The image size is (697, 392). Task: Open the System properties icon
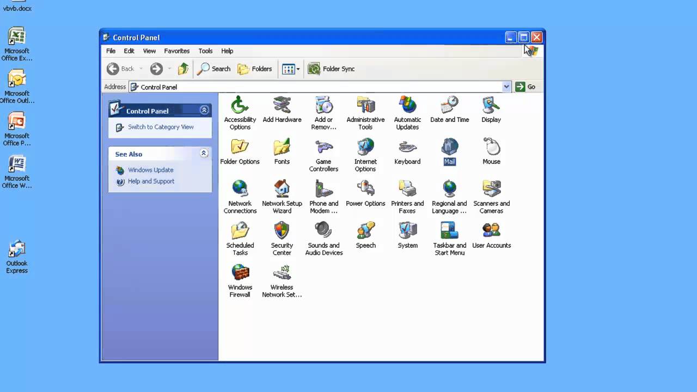coord(407,235)
